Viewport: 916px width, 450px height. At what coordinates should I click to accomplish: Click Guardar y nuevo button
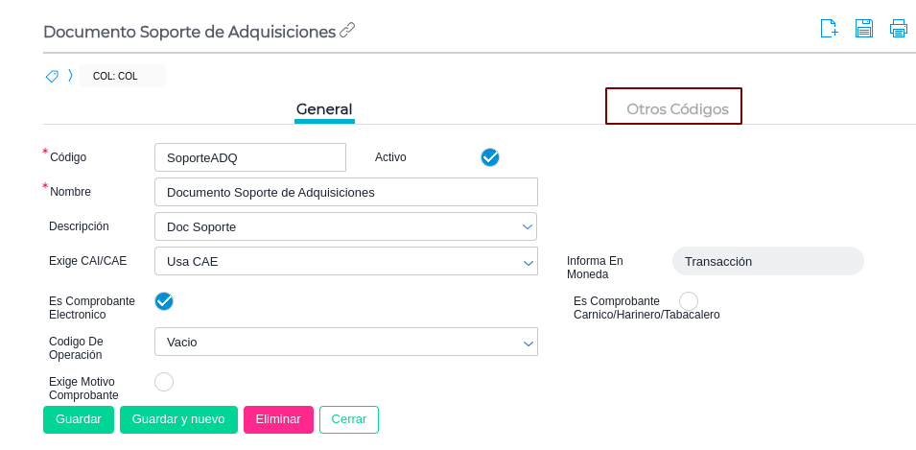(178, 419)
